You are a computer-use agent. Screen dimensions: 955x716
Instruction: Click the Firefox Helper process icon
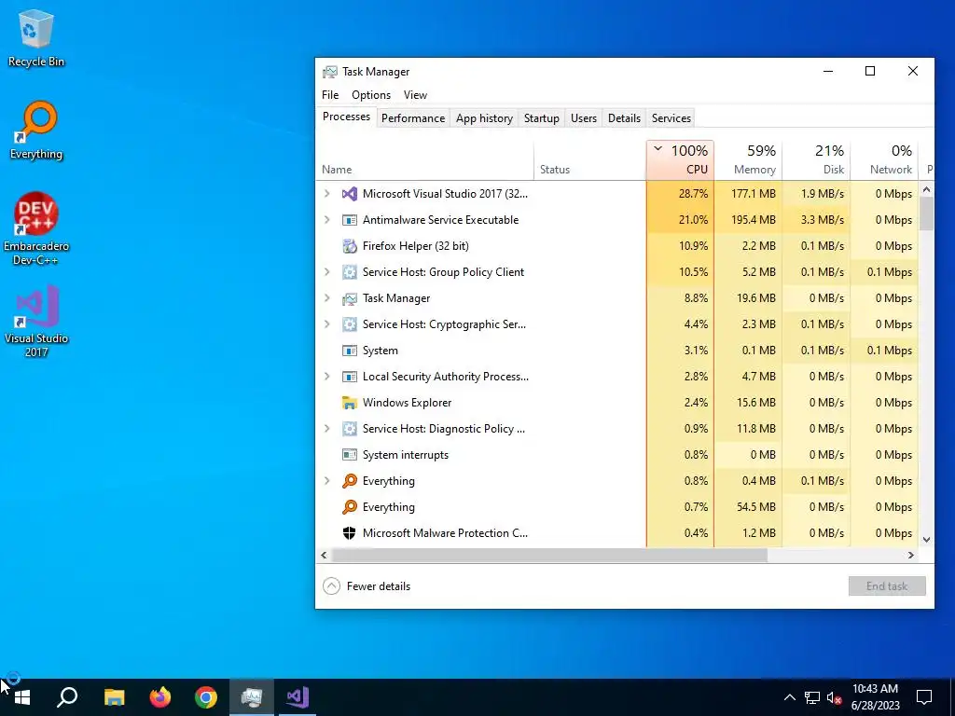tap(350, 246)
